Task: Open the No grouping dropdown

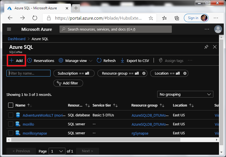Action: pyautogui.click(x=185, y=94)
